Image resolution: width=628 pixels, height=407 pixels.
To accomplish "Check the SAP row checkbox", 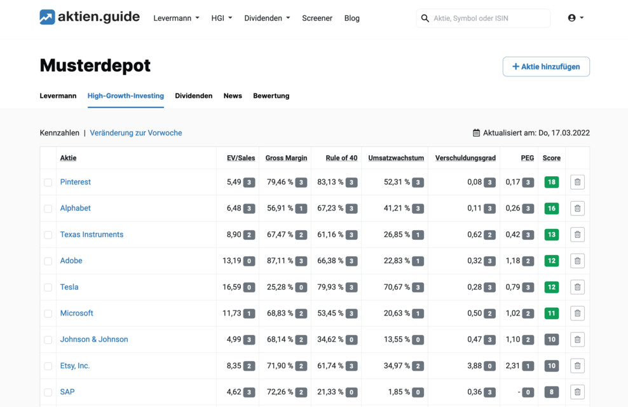I will 48,392.
